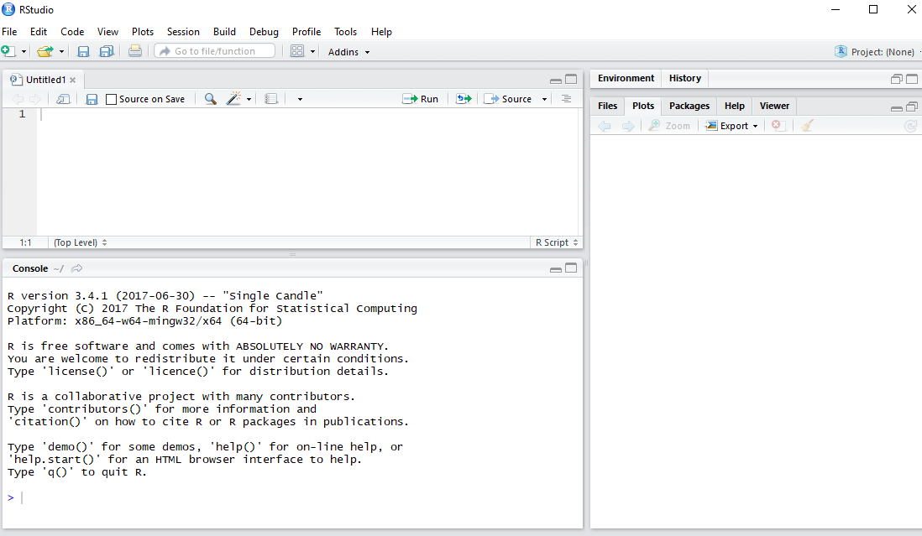
Task: Open the R Script file type selector
Action: (x=557, y=242)
